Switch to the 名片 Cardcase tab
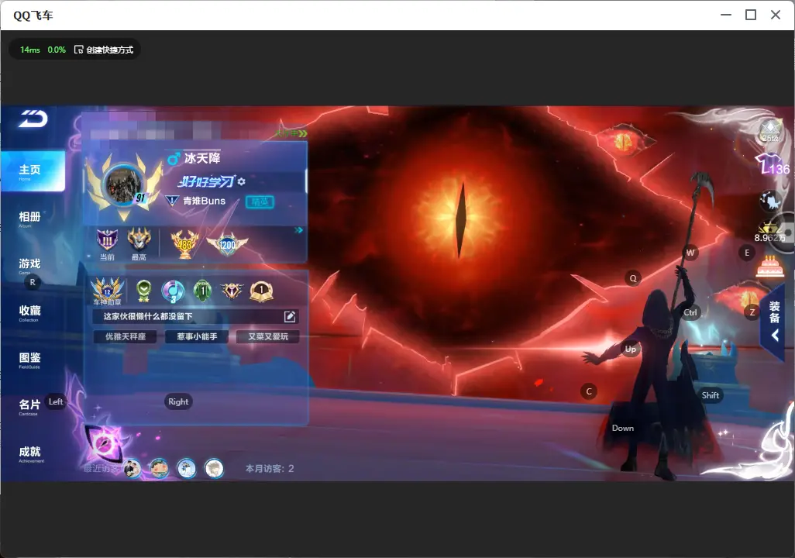The height and width of the screenshot is (558, 795). pyautogui.click(x=29, y=406)
